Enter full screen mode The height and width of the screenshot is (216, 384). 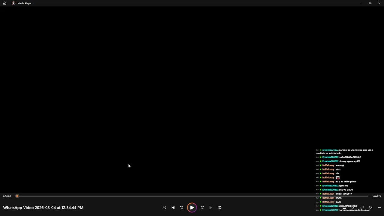click(362, 208)
